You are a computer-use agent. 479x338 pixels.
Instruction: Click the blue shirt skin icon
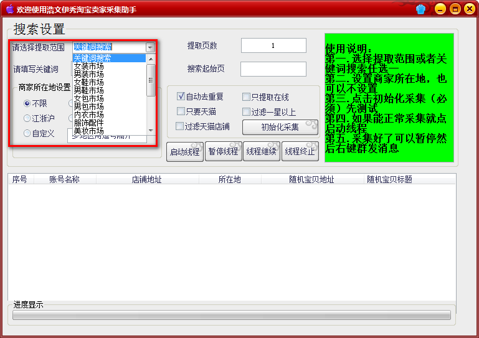pyautogui.click(x=420, y=9)
